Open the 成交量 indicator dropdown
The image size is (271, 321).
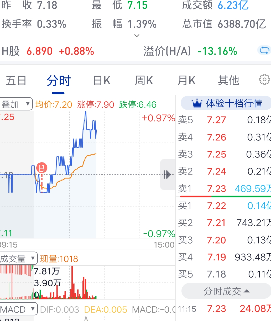coord(18,259)
